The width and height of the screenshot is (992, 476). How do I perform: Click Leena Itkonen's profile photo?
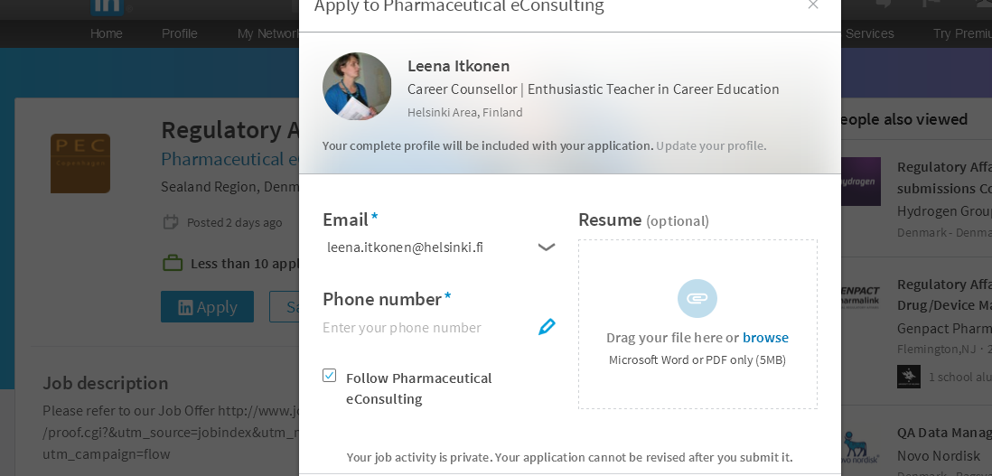(x=357, y=87)
